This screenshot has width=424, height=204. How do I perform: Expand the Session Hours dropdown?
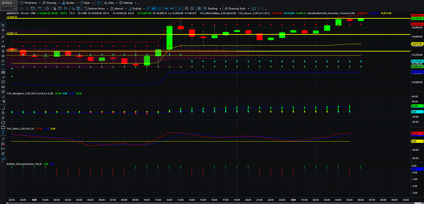(x=107, y=8)
